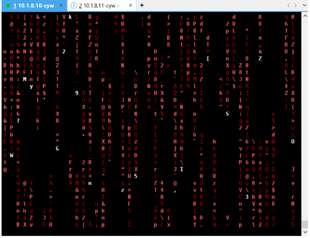
Task: Show next tabs with right chevron
Action: [x=295, y=5]
